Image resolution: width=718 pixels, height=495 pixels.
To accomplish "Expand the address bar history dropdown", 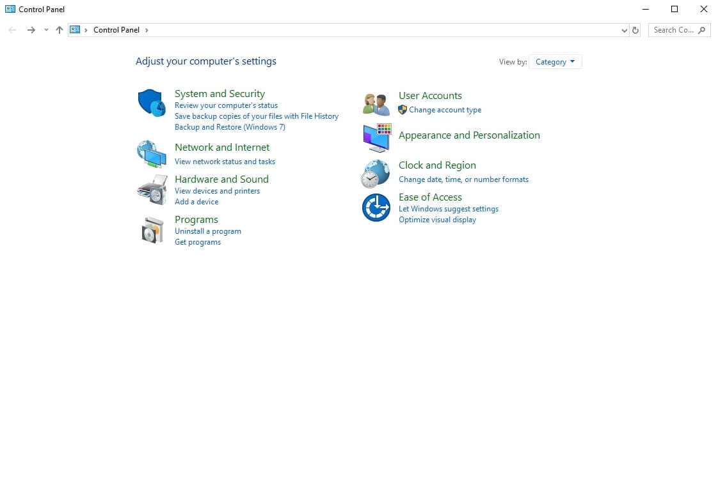I will point(624,30).
